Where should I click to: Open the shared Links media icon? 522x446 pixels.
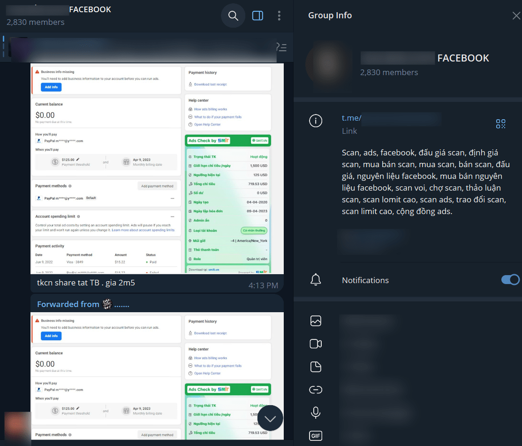pyautogui.click(x=315, y=390)
